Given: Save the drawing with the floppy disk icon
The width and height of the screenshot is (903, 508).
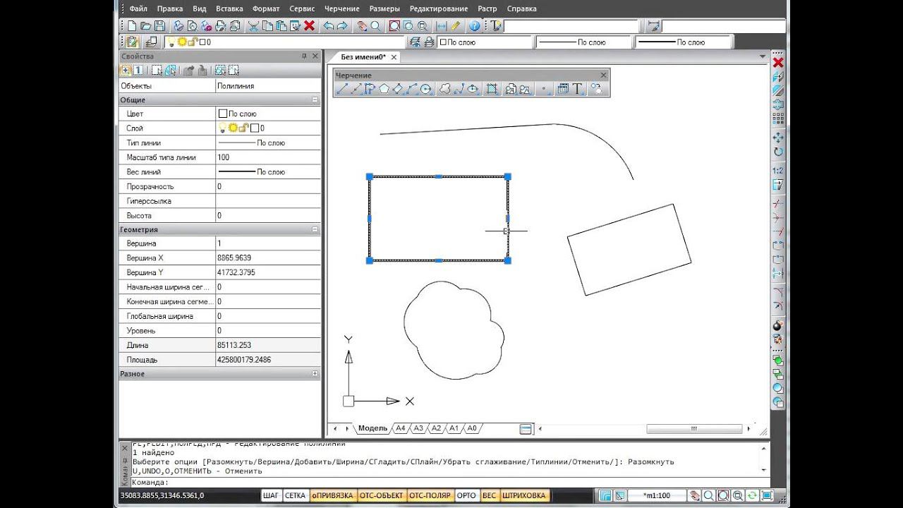Looking at the screenshot, I should click(x=159, y=26).
